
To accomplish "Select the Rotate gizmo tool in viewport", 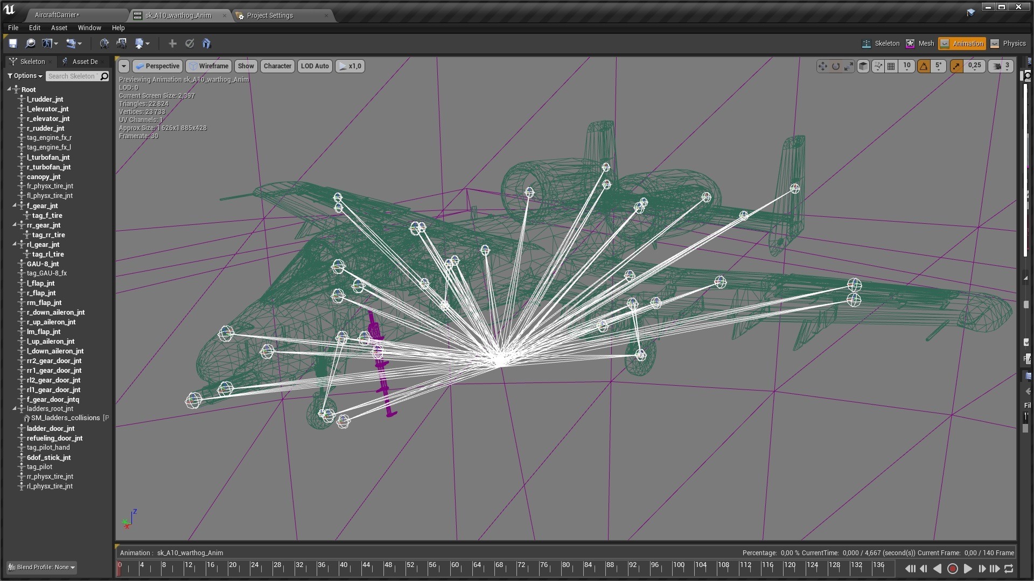I will coord(836,66).
